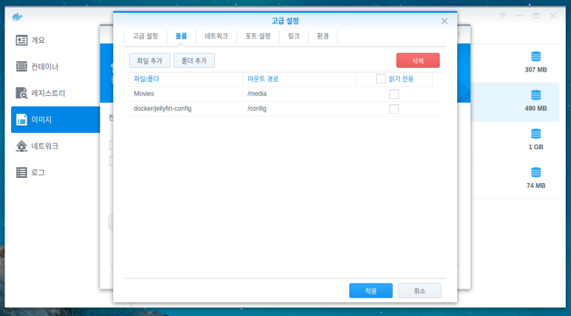Open the 네트워크 network sidebar icon
This screenshot has width=571, height=316.
21,146
